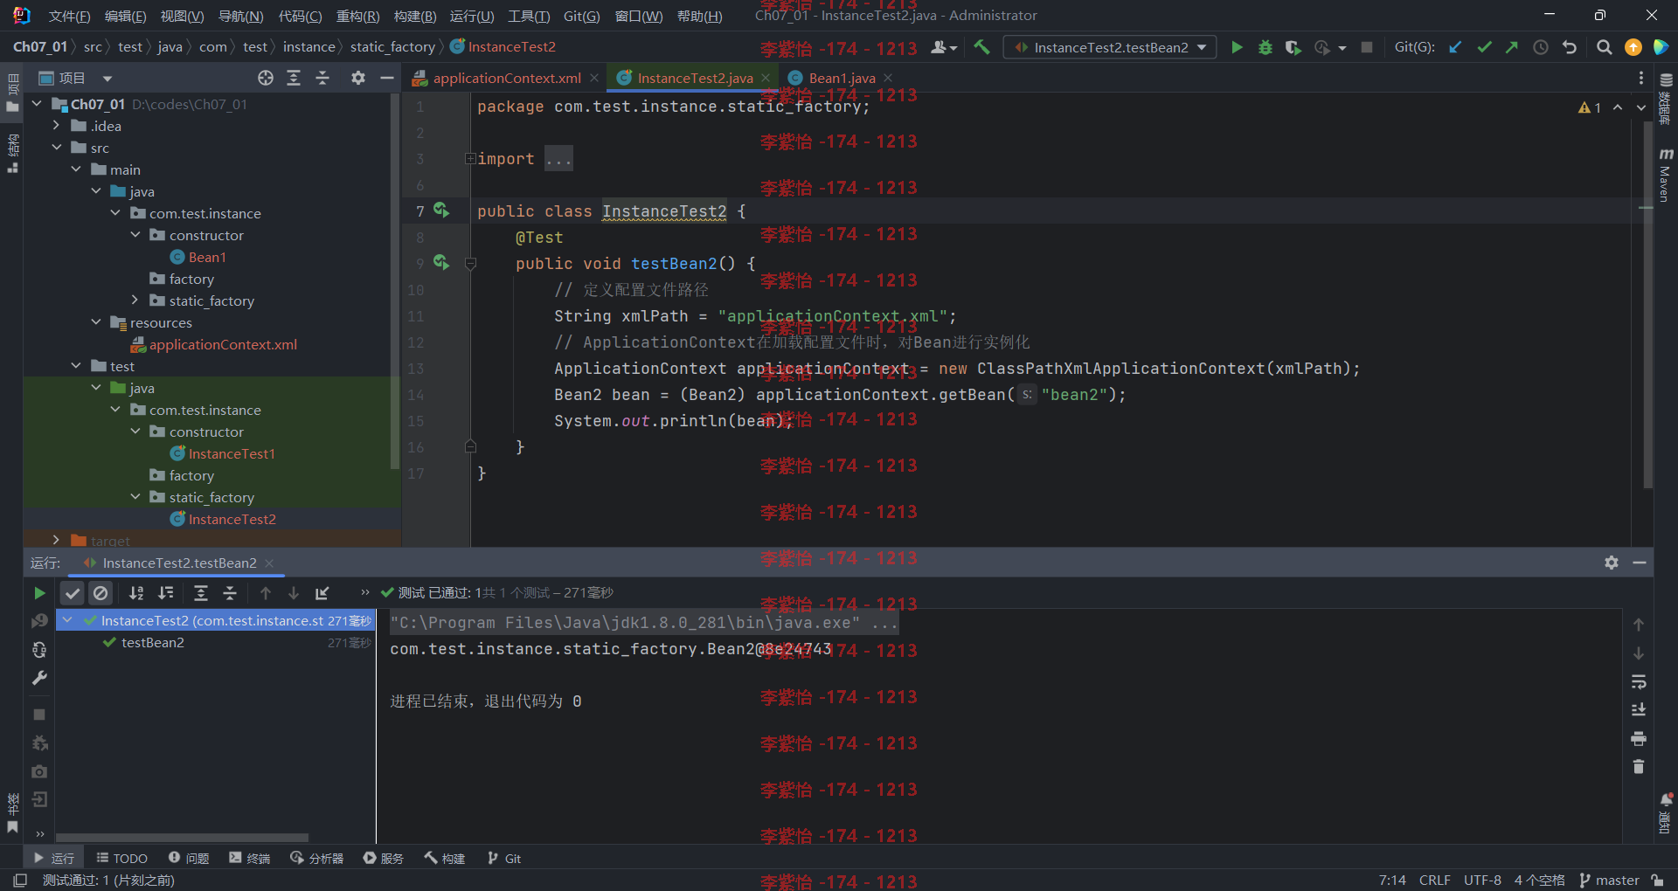The height and width of the screenshot is (891, 1678).
Task: Toggle show ignored tests
Action: coord(101,593)
